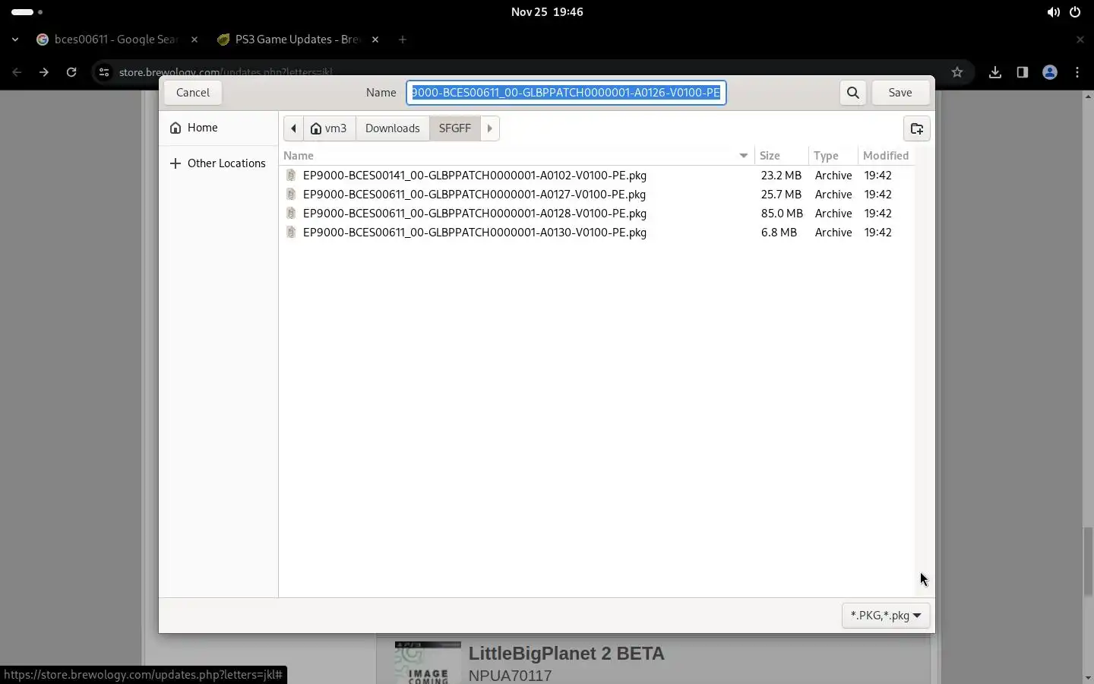The width and height of the screenshot is (1094, 684).
Task: Click the page's vertical scrollbar thumb
Action: pyautogui.click(x=1087, y=561)
